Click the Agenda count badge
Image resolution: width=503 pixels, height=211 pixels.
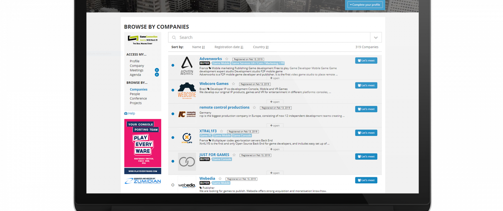(157, 75)
